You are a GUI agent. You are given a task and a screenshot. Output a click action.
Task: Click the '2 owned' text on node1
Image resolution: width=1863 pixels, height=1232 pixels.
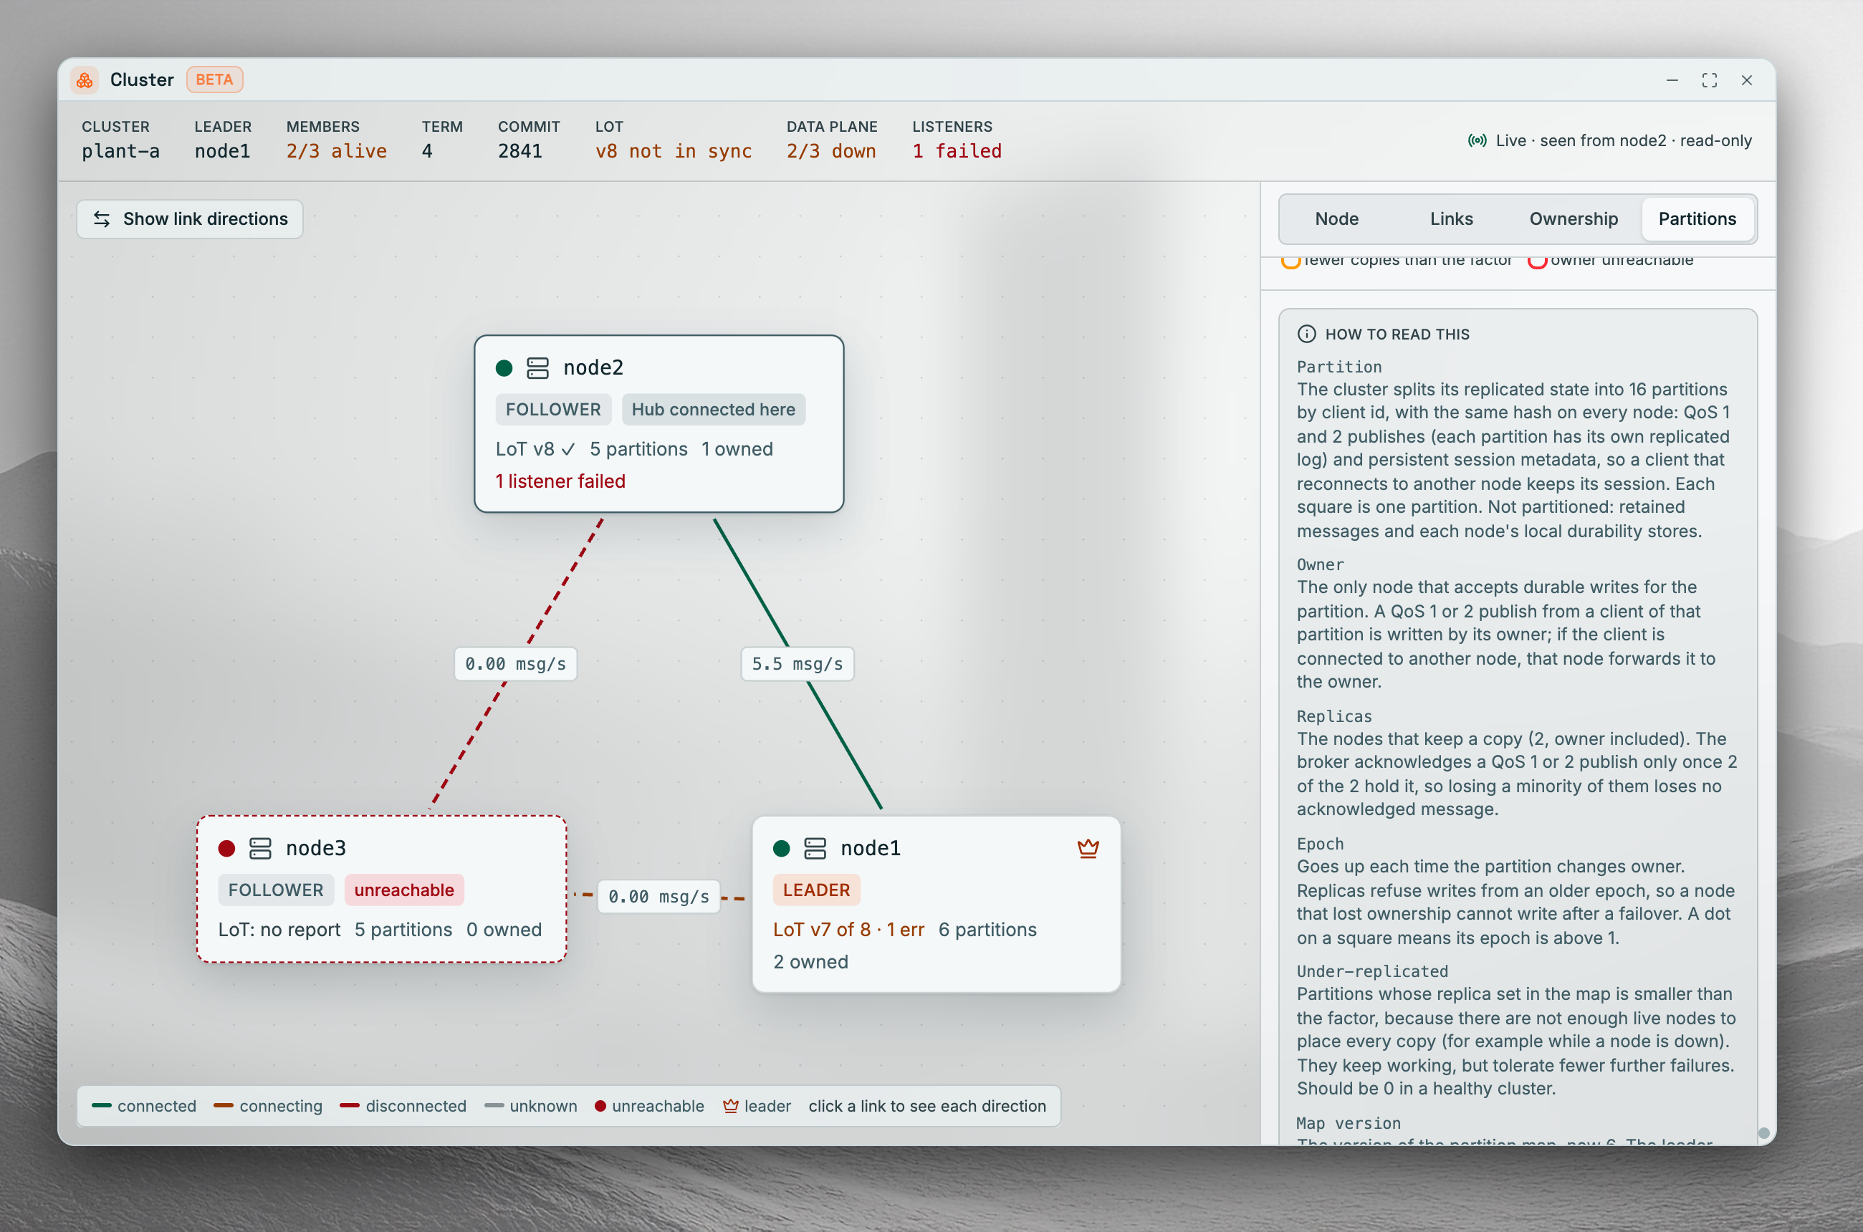point(810,962)
